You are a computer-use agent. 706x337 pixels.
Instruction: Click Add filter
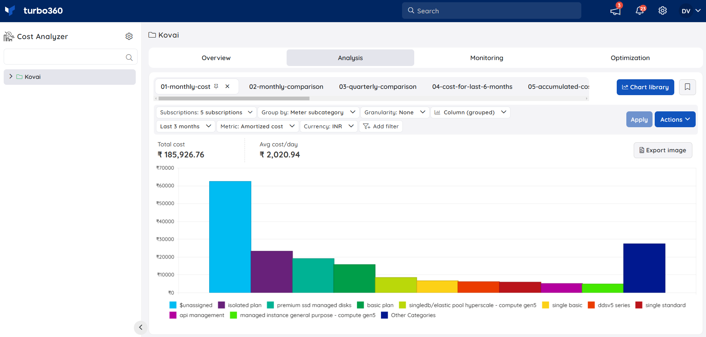381,126
